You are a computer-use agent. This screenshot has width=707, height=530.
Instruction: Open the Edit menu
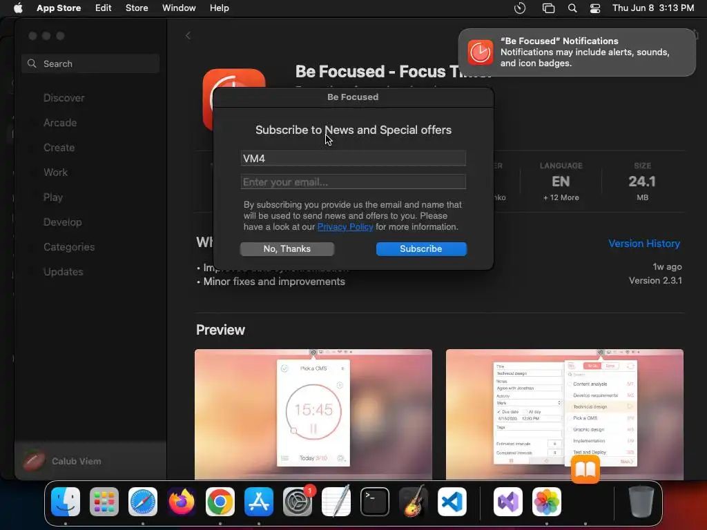pyautogui.click(x=104, y=8)
